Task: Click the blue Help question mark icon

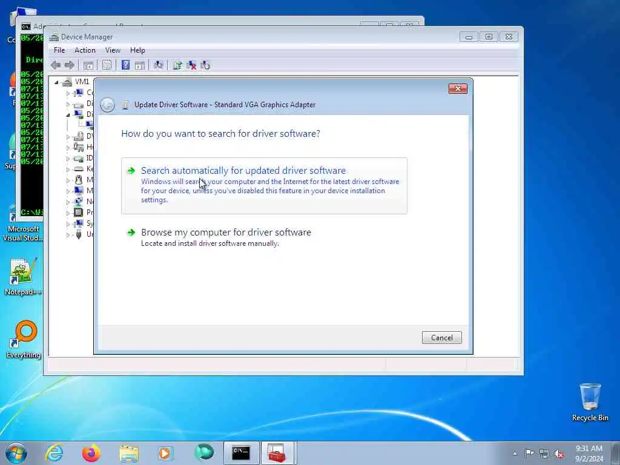Action: (125, 65)
